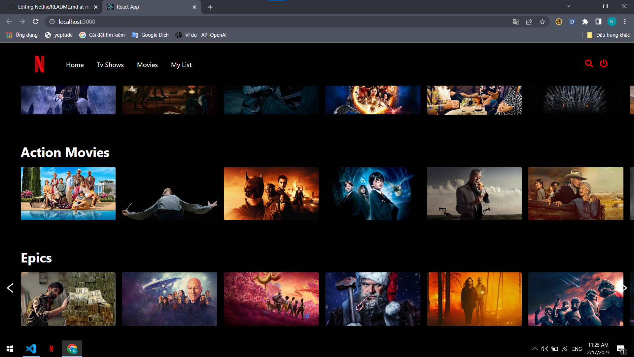Open search with the magnifier icon
634x357 pixels.
[x=589, y=63]
